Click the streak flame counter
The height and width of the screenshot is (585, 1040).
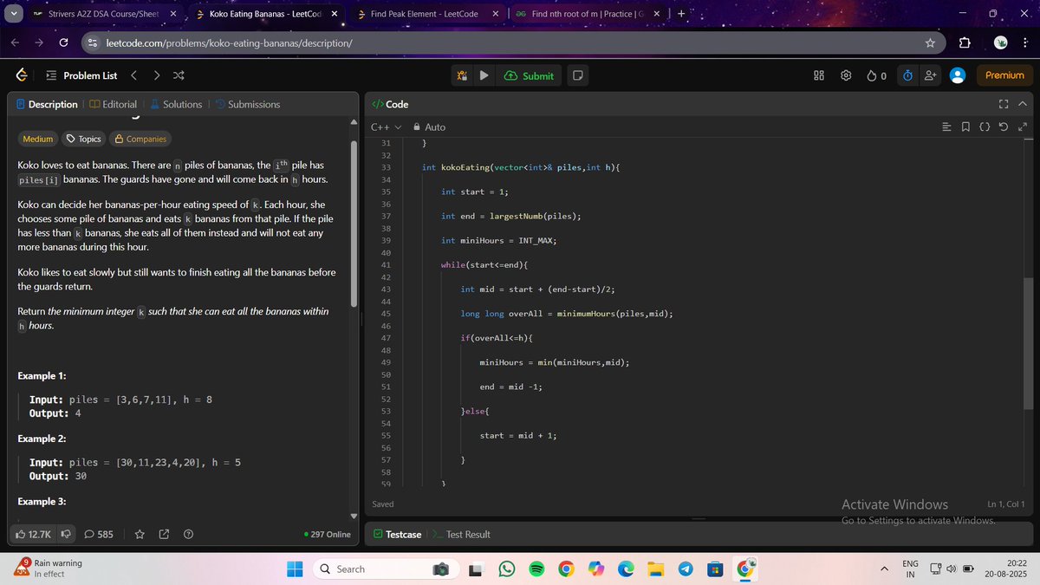[876, 75]
